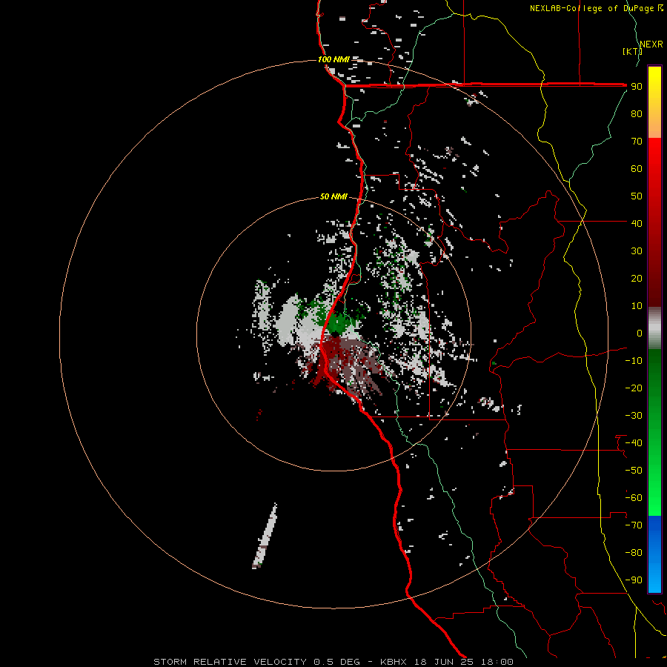Image resolution: width=667 pixels, height=667 pixels.
Task: Click the -60 value on velocity scale
Action: pos(634,498)
